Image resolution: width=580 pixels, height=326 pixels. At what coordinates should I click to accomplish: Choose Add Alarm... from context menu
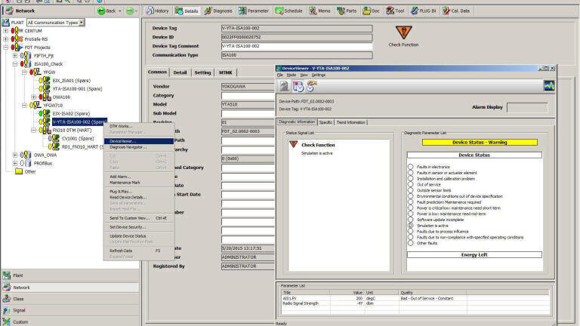tap(139, 177)
